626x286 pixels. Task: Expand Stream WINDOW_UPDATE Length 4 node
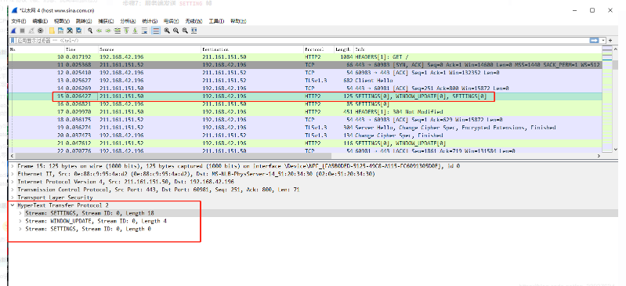click(x=20, y=221)
